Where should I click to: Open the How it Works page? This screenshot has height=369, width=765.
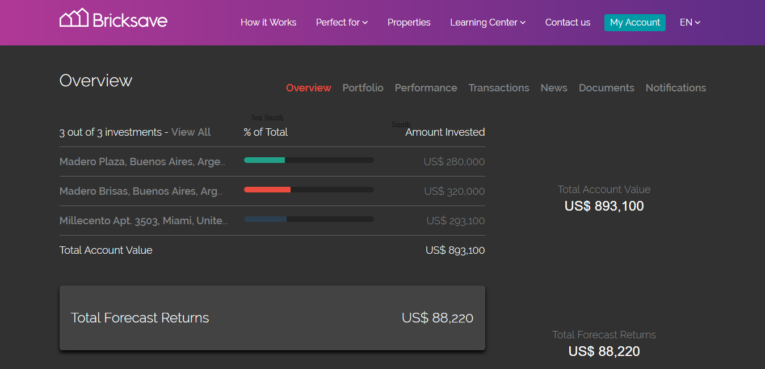(x=268, y=23)
